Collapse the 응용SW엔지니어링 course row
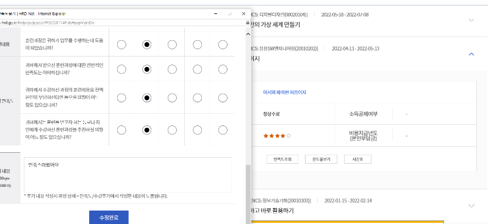This screenshot has width=488, height=224. click(x=471, y=54)
